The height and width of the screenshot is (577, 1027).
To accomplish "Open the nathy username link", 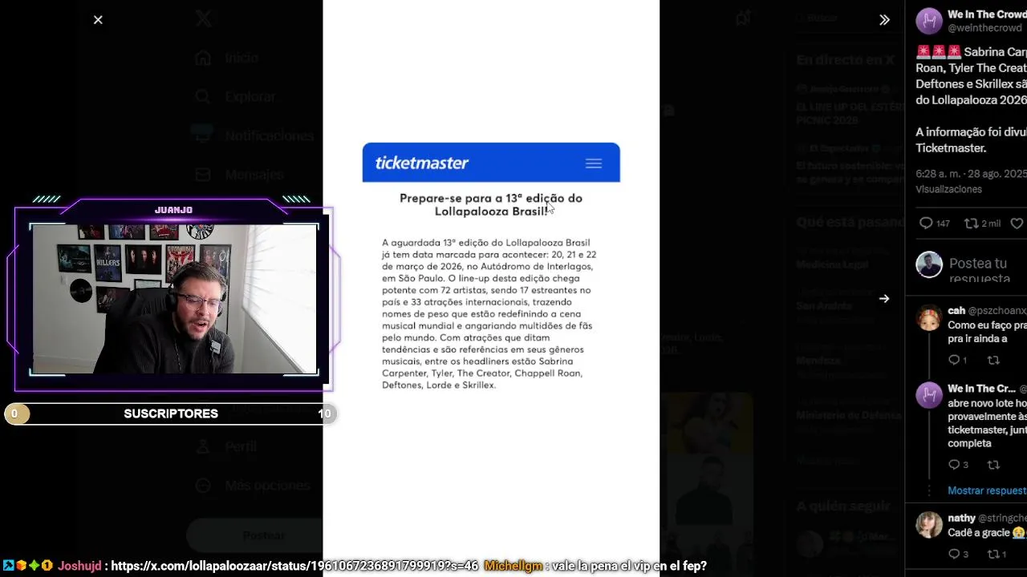I will [961, 518].
